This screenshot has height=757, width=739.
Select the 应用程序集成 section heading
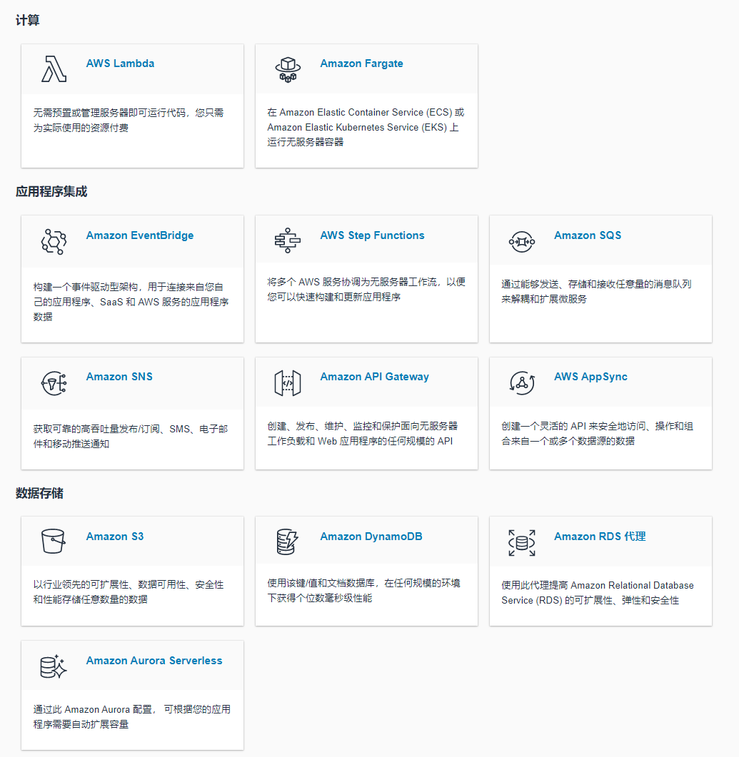click(51, 192)
